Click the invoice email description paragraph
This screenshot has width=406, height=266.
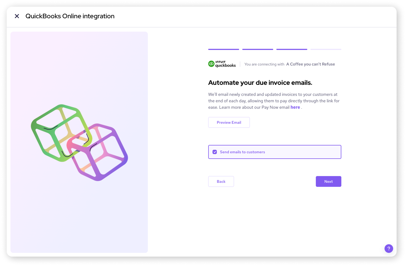coord(274,101)
